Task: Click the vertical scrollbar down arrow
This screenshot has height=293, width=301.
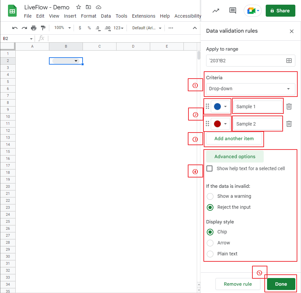Action: coord(199,290)
